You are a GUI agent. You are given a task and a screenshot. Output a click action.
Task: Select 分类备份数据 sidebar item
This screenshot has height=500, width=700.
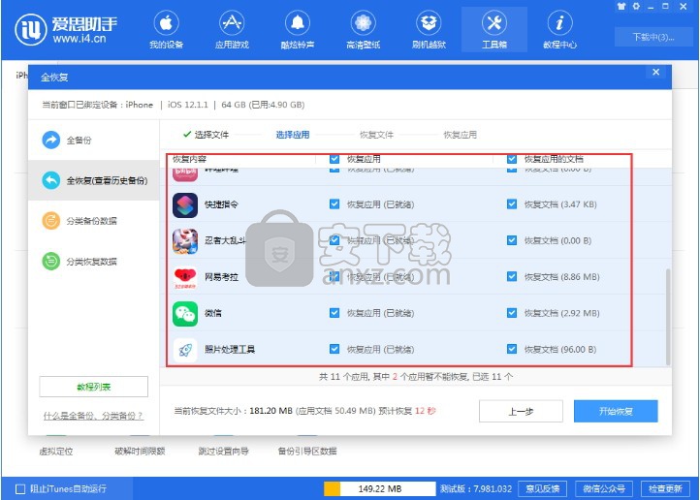93,221
